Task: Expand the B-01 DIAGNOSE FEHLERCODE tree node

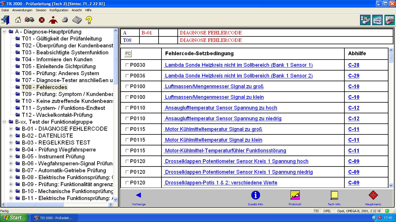Action: (x=11, y=129)
